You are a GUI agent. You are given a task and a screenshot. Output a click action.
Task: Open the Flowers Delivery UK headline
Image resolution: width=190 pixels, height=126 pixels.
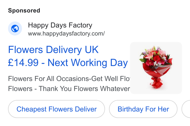(53, 49)
